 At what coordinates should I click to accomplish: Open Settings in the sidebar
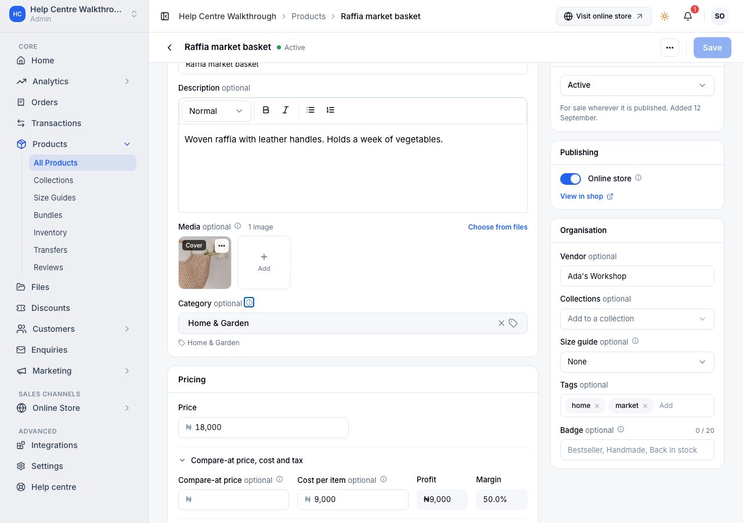[x=74, y=466]
